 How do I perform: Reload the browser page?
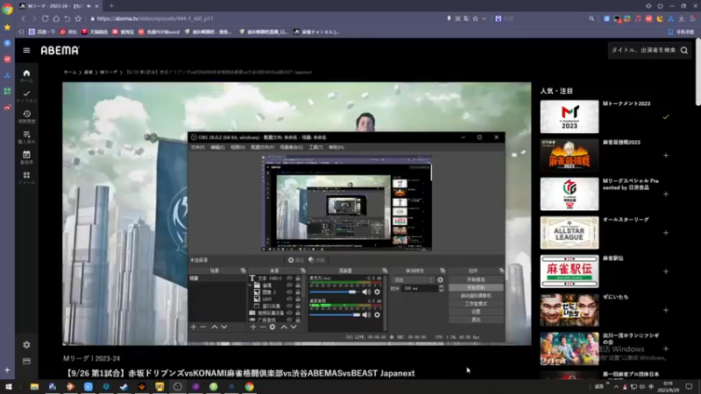(46, 18)
